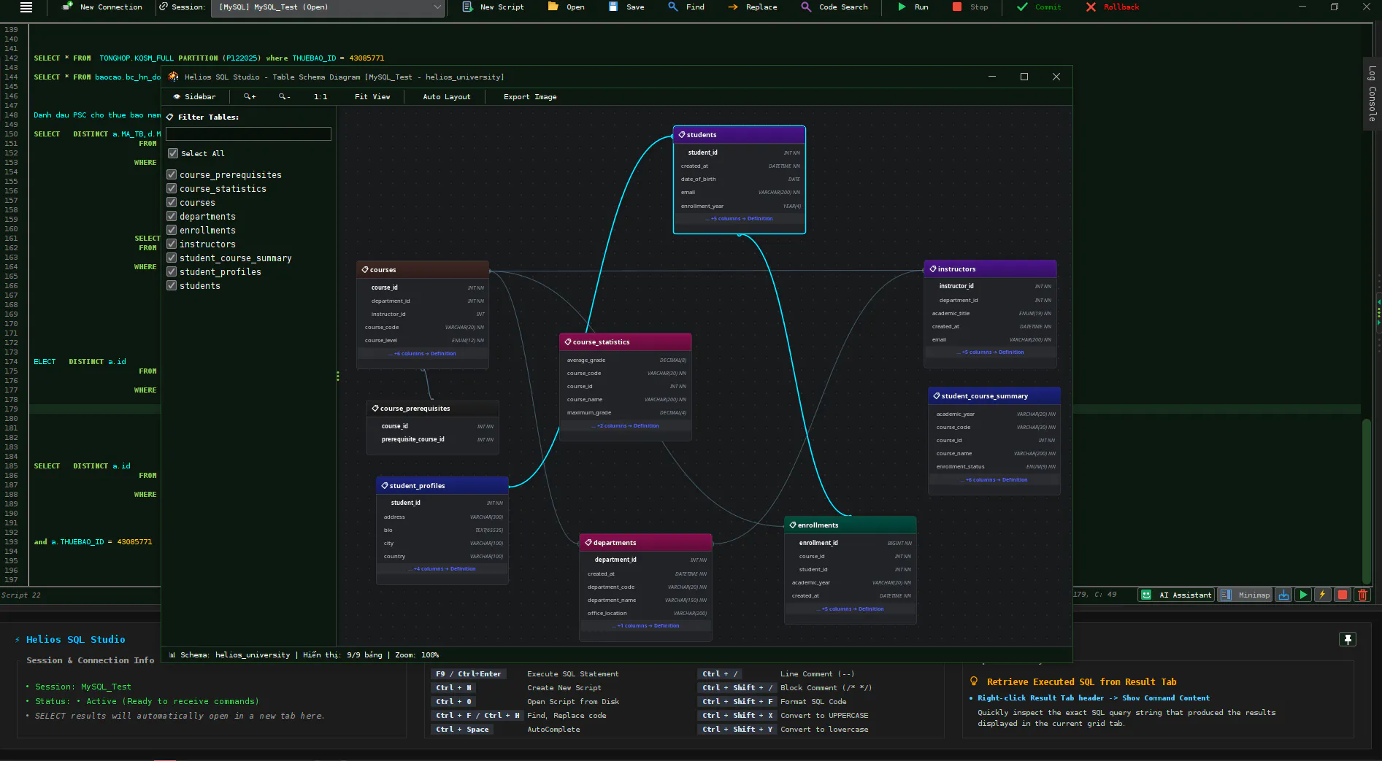Click Commit in main toolbar
Viewport: 1382px width, 761px height.
(1039, 7)
